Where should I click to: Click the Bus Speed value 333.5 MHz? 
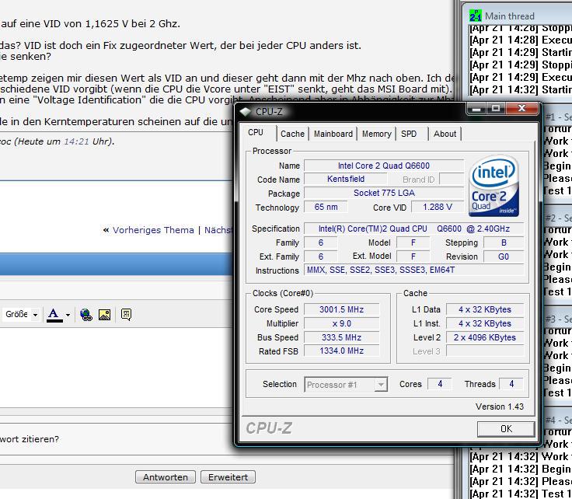[x=341, y=337]
